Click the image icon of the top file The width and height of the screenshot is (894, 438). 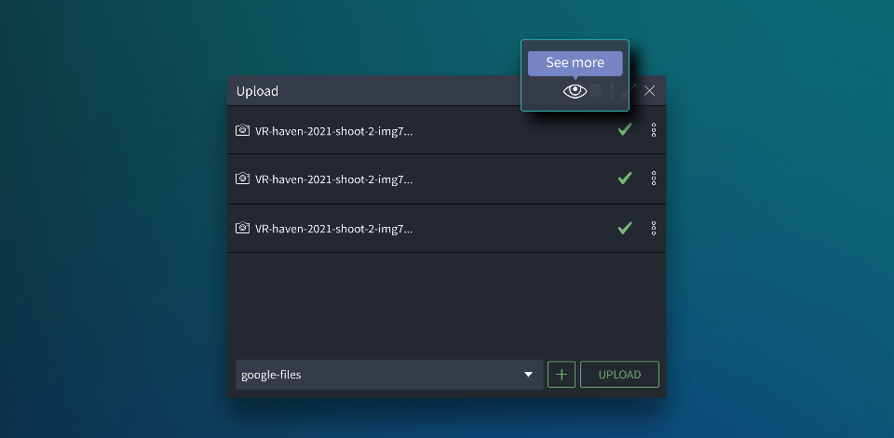[x=242, y=130]
